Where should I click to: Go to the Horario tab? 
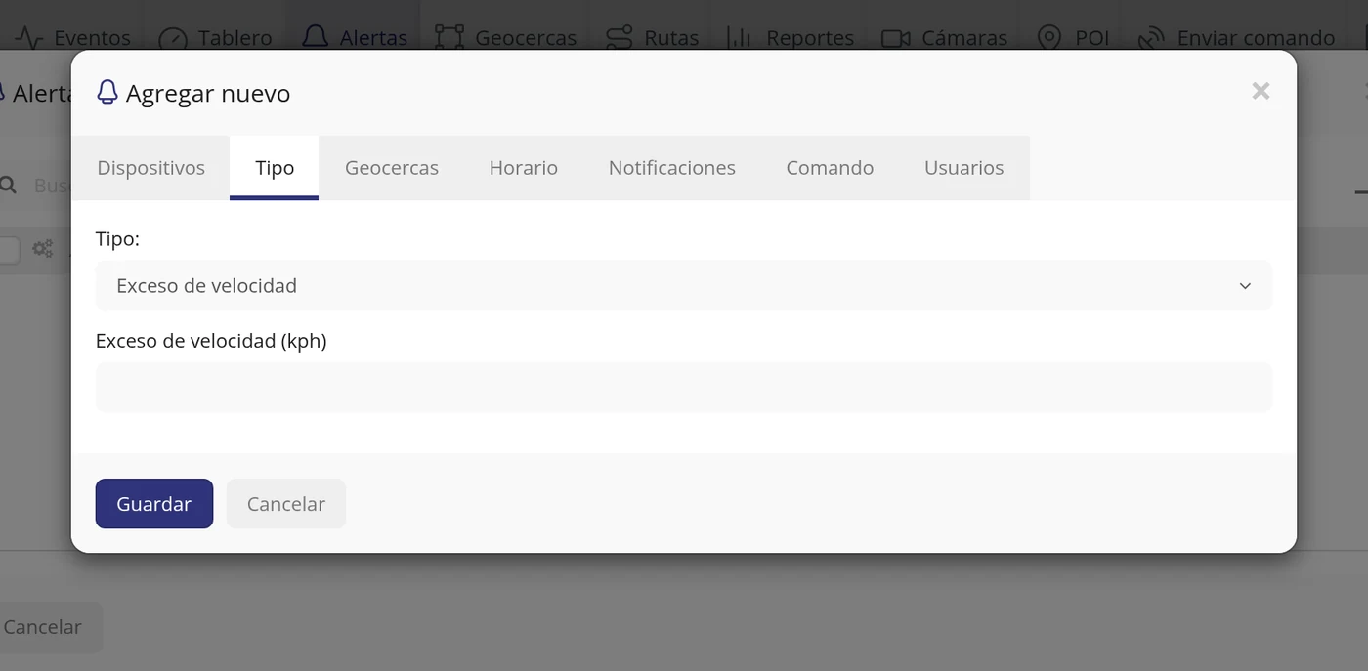pos(524,168)
